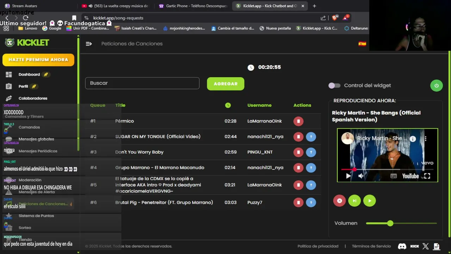Open Dashboard in sidebar
This screenshot has height=254, width=451.
29,74
